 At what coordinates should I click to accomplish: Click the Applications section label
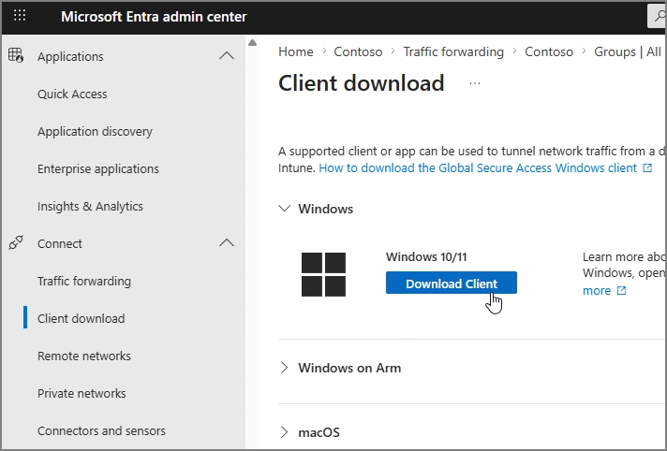[70, 56]
